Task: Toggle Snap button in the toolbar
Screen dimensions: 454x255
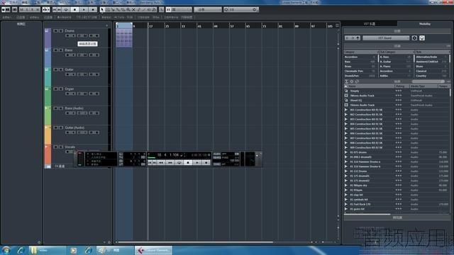Action: 168,9
